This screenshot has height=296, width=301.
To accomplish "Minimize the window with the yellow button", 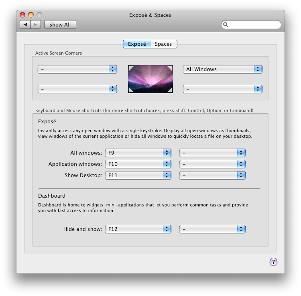I will 31,15.
